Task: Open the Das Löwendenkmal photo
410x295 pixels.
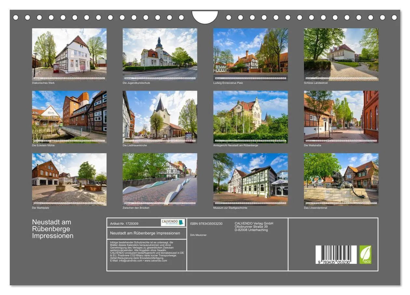Action: (341, 179)
